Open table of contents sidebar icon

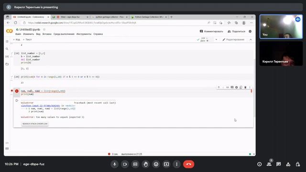[7, 42]
